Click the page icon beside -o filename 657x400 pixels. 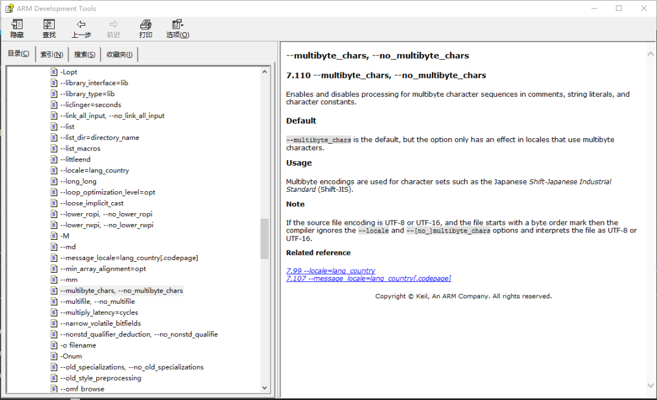[54, 345]
